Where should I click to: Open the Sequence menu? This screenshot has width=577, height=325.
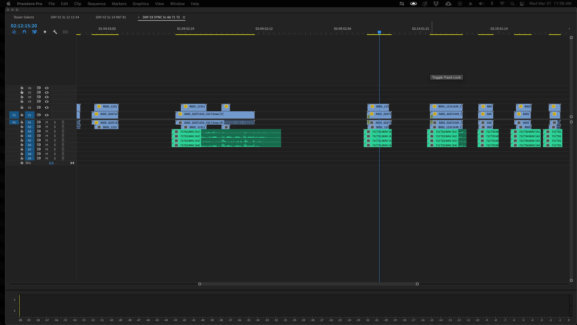[96, 4]
